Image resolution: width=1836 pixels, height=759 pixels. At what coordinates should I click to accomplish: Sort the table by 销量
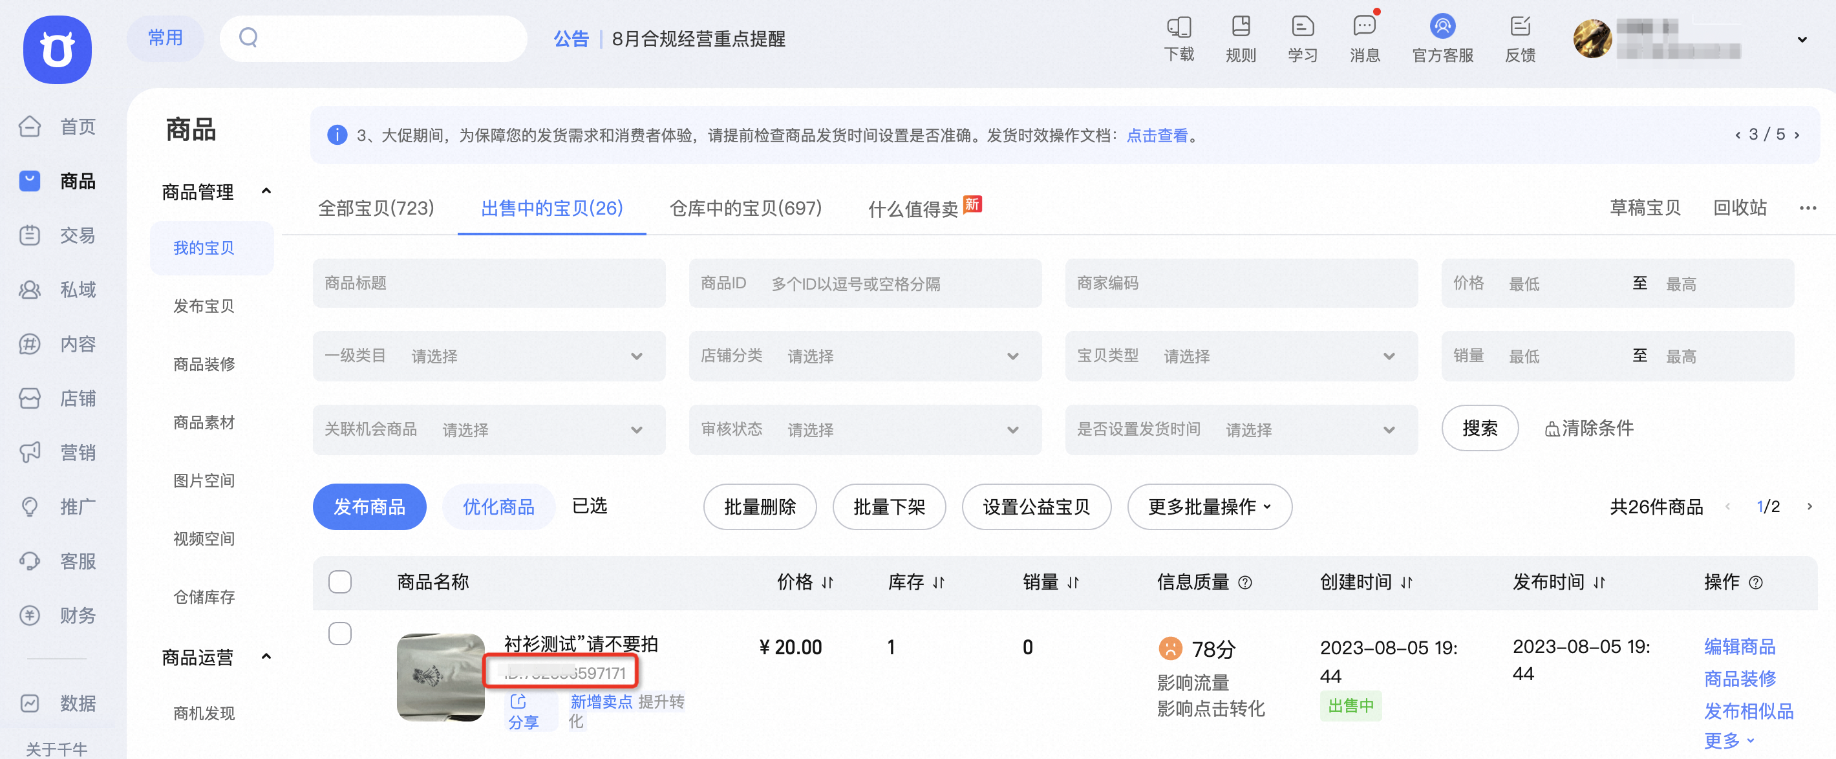(1073, 583)
